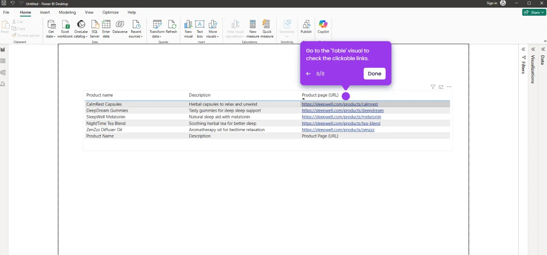The height and width of the screenshot is (255, 547).
Task: Expand the Visualizations pane
Action: [533, 49]
